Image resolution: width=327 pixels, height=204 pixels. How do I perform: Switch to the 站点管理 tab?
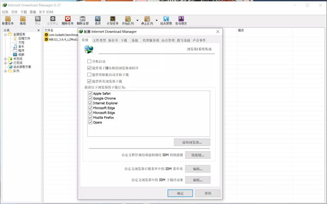[168, 40]
